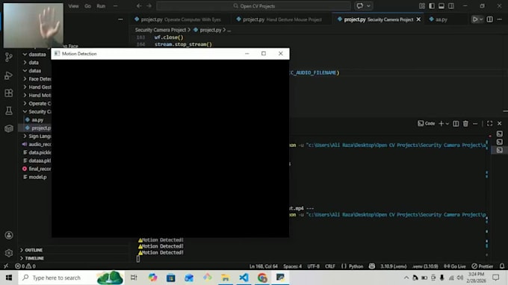
Task: Open Google Chrome from taskbar
Action: point(262,278)
